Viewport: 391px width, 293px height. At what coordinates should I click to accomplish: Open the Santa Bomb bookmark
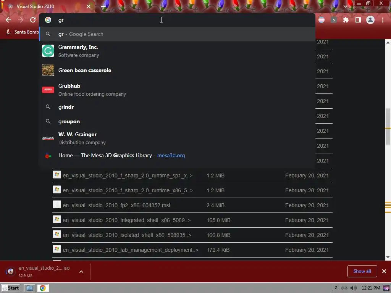tap(23, 32)
